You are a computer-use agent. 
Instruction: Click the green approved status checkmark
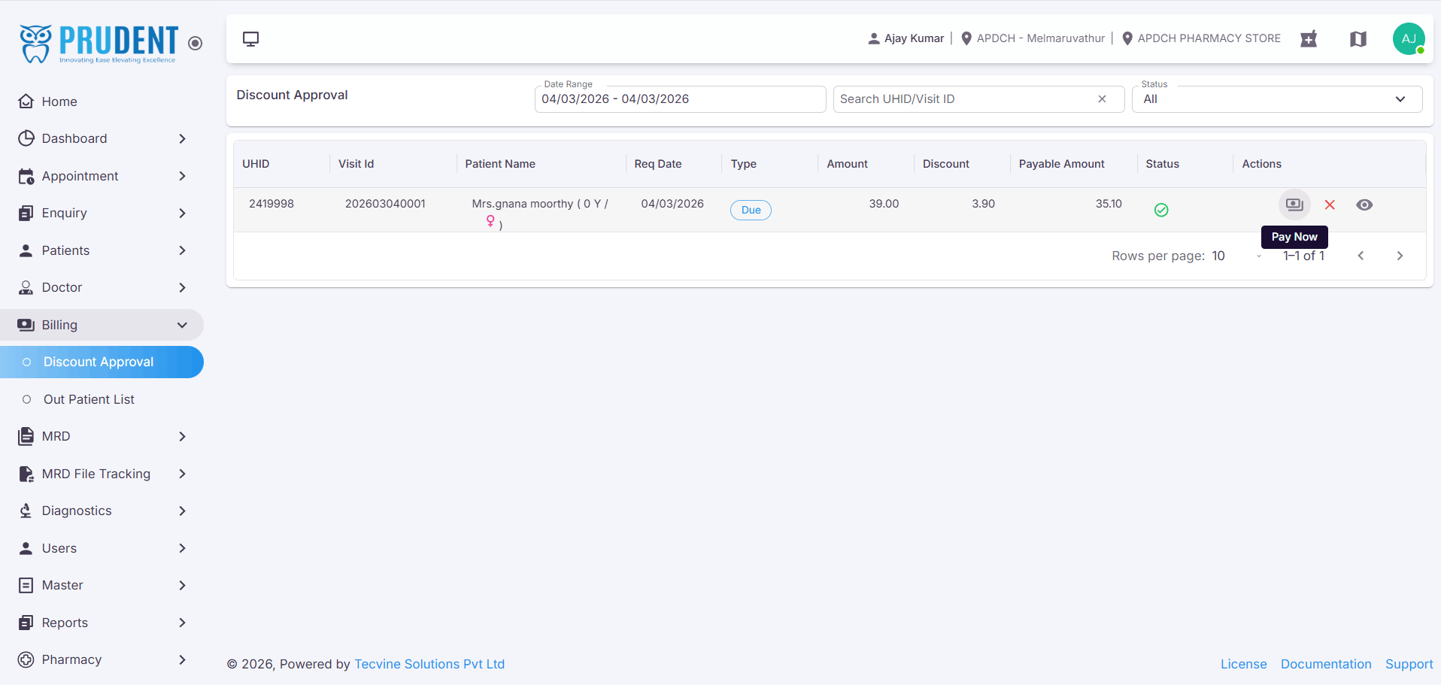(1161, 210)
